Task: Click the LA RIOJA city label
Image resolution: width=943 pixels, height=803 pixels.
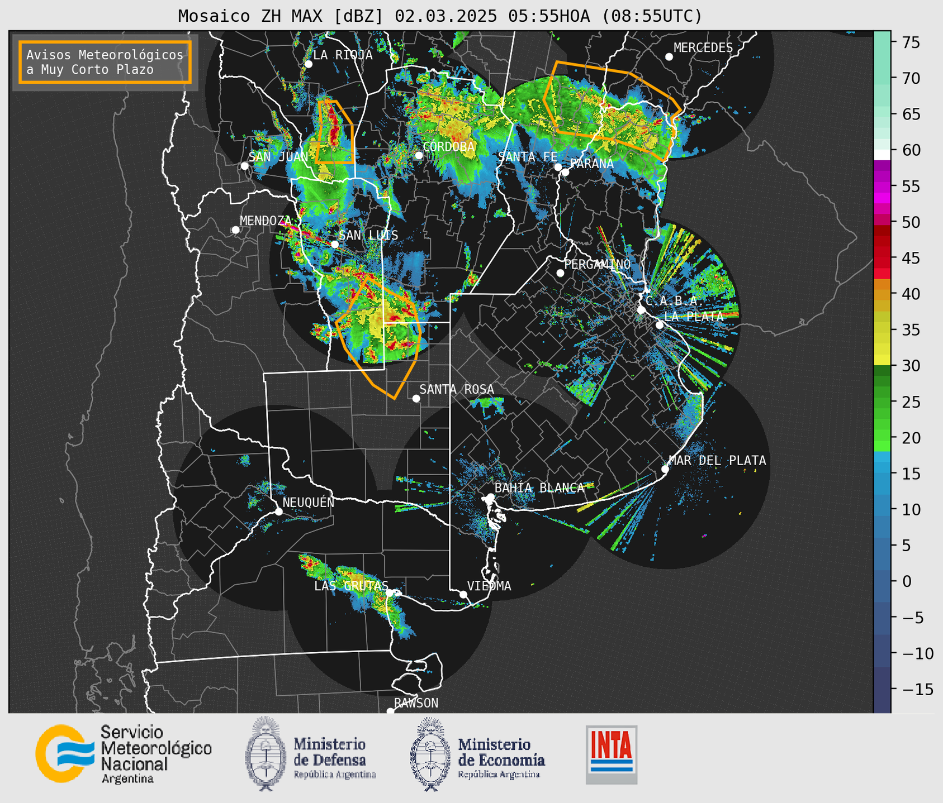Action: 343,55
